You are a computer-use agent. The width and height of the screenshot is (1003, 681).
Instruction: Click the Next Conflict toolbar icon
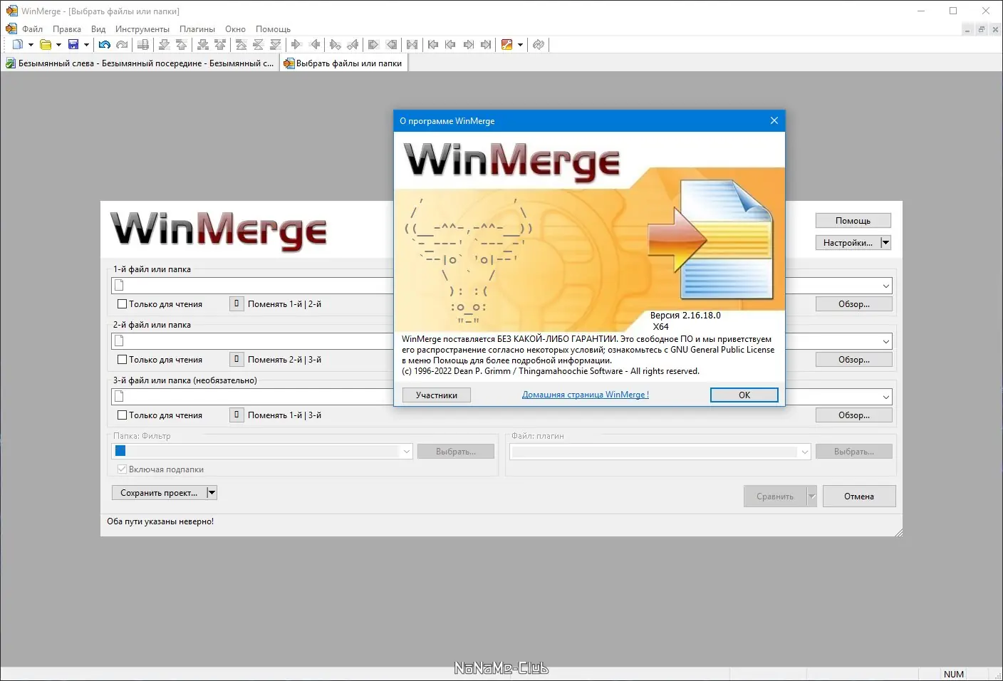tap(203, 45)
